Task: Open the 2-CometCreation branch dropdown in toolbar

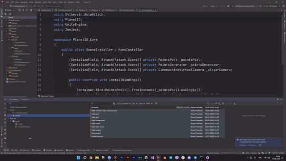Action: point(19,6)
